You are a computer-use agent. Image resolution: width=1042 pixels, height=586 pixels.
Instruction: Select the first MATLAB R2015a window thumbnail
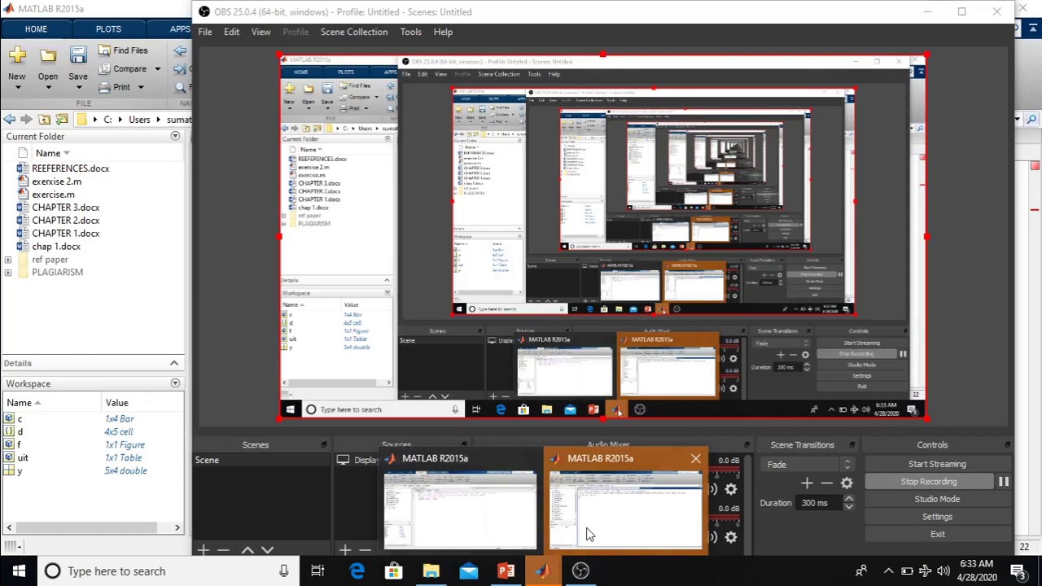pyautogui.click(x=460, y=501)
